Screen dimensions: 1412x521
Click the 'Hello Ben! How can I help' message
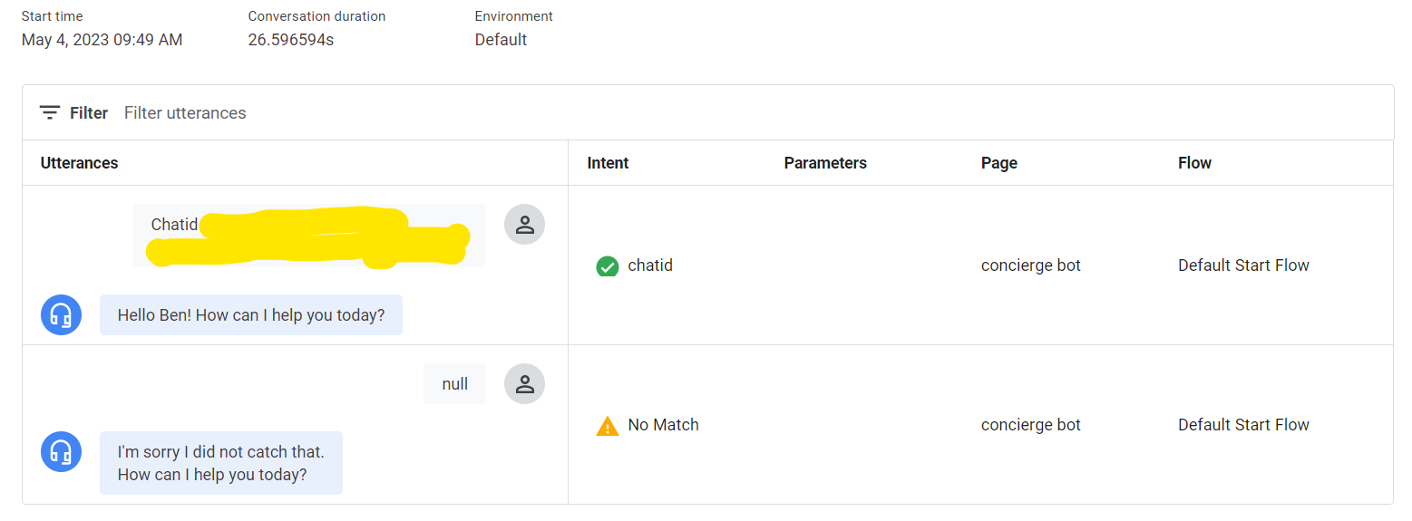(x=251, y=315)
